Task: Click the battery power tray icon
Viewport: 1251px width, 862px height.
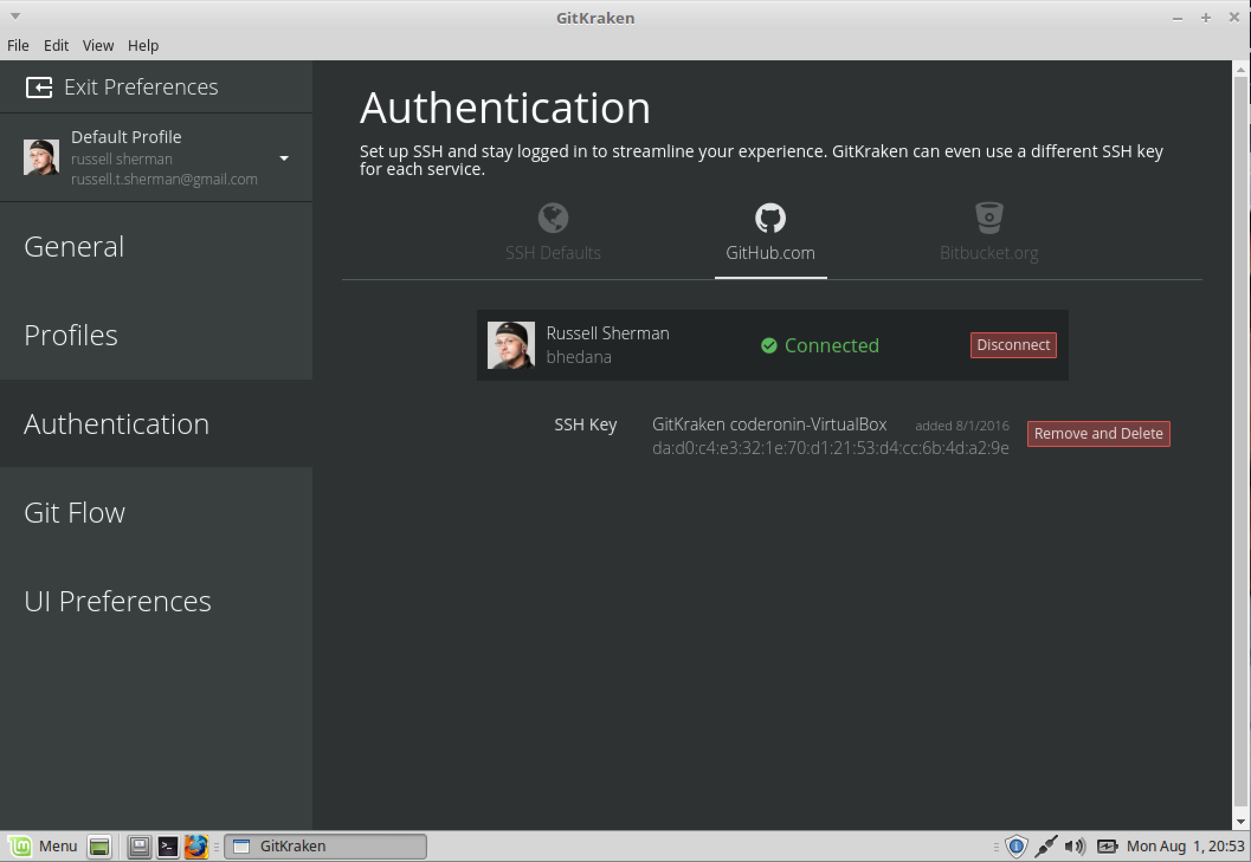Action: [x=1107, y=847]
